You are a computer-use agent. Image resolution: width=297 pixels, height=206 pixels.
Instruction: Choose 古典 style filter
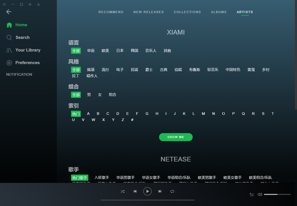[x=164, y=70]
